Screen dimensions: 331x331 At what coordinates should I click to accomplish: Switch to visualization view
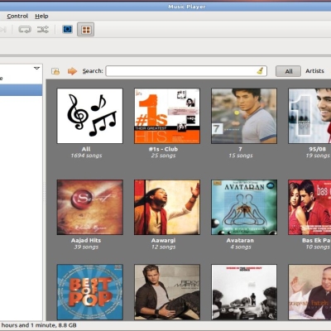click(x=68, y=29)
